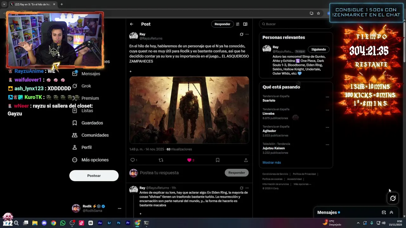Open WhatsApp from the taskbar

[63, 223]
